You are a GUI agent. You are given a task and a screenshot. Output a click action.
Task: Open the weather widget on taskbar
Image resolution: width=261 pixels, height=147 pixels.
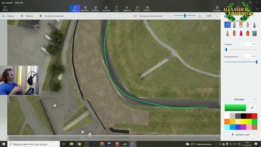[x=199, y=144]
